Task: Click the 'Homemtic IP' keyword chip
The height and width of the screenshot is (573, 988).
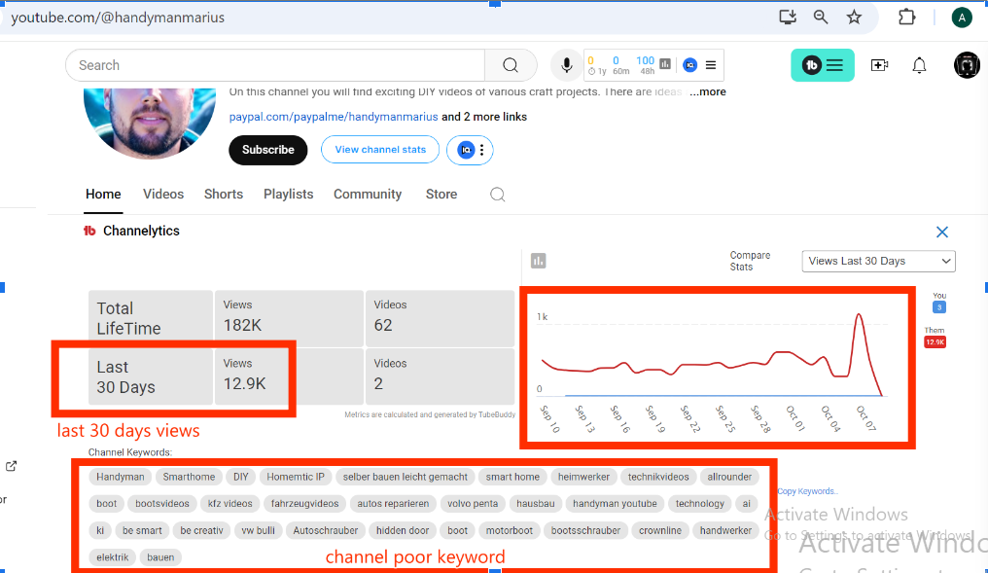Action: click(296, 478)
